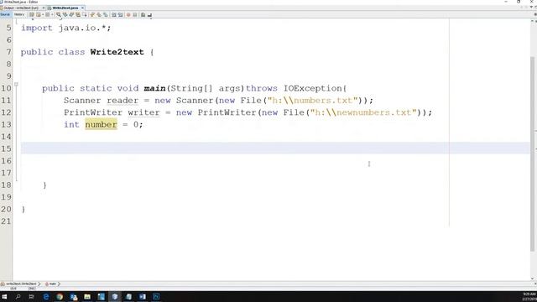Click the taskbar clock
Screen dimensions: 537x302
(529, 296)
